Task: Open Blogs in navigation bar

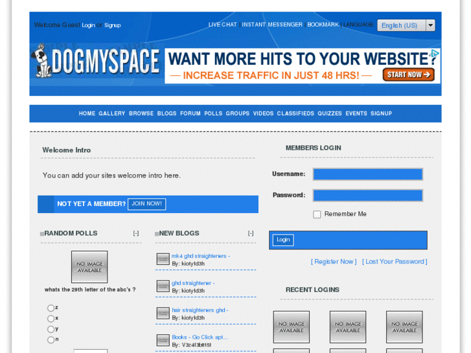Action: point(167,113)
